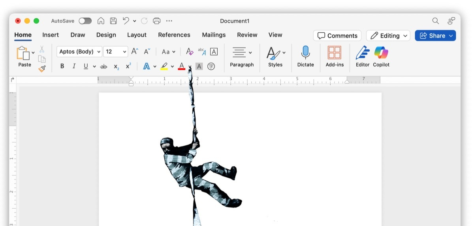Apply yellow text highlight color
This screenshot has height=226, width=474.
(x=164, y=67)
